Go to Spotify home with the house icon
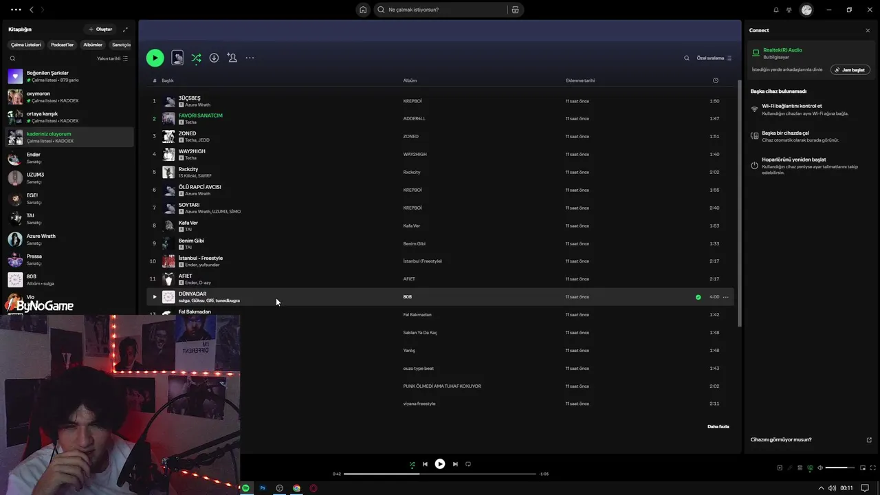880x495 pixels. (363, 10)
